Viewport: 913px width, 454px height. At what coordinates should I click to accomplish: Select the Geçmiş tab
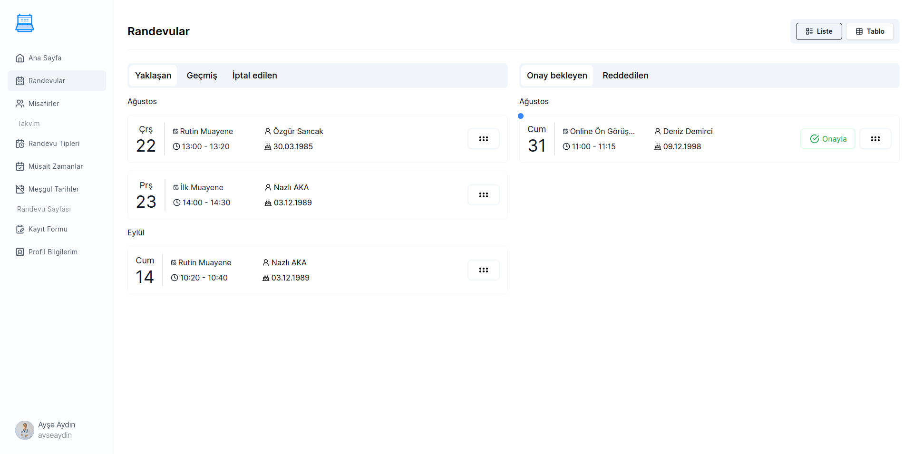tap(202, 76)
